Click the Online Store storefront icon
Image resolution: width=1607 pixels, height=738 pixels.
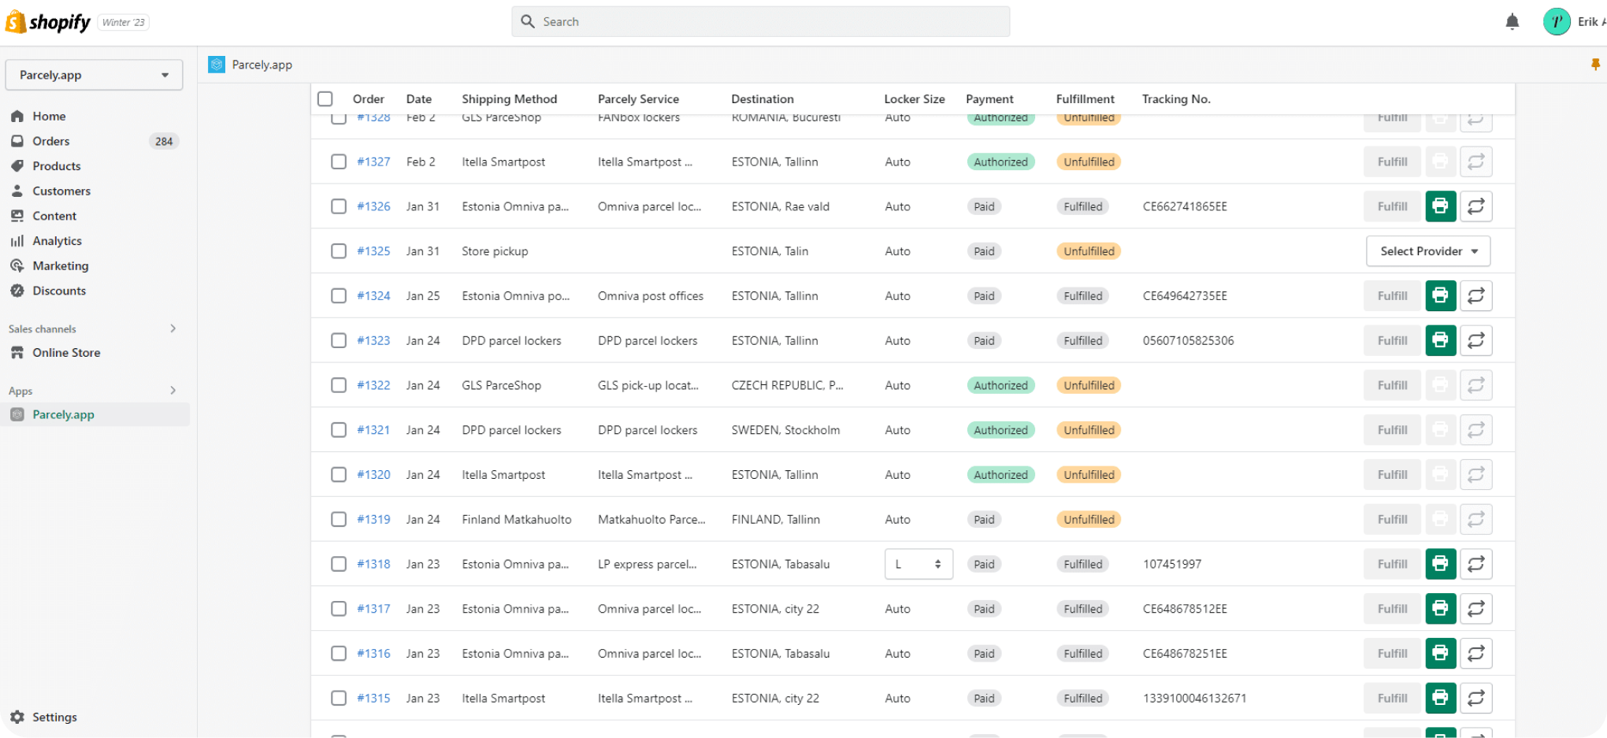point(17,353)
